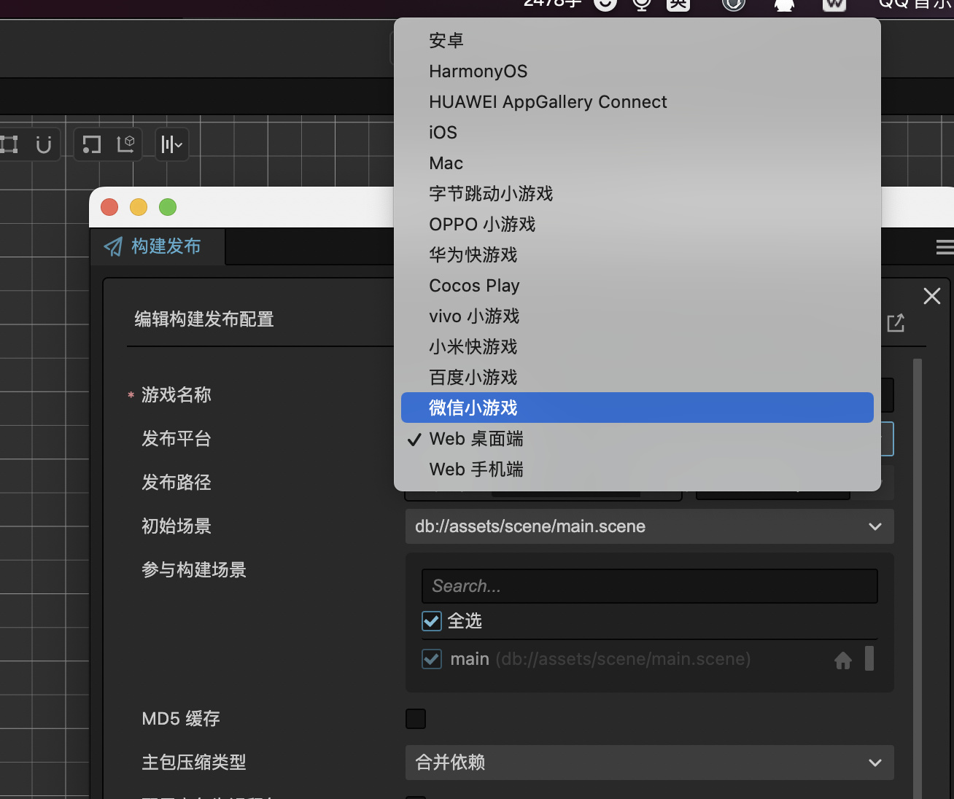954x799 pixels.
Task: Click the 发布平台 label
Action: point(177,439)
